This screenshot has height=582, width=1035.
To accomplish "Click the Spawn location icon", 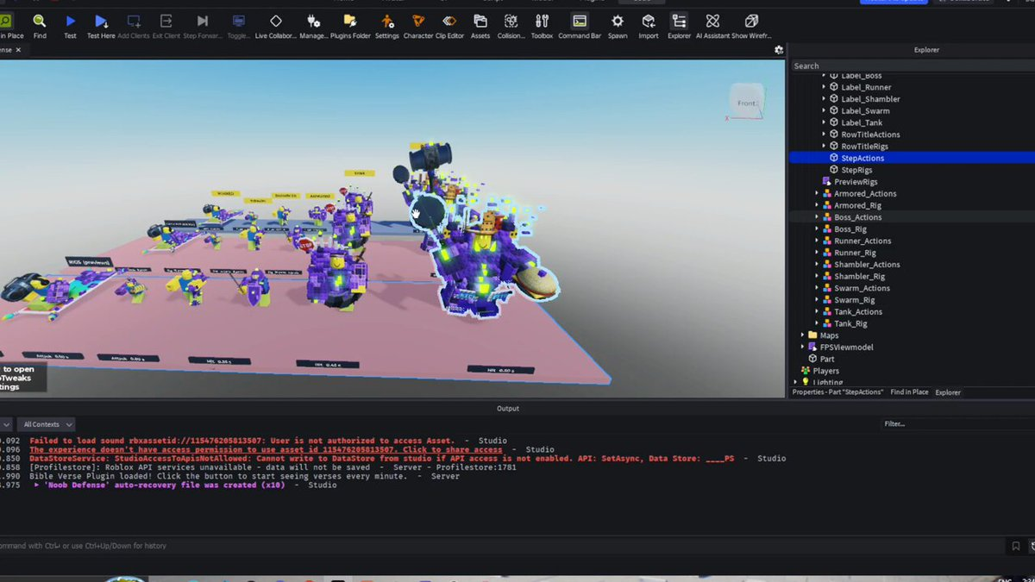I will point(618,21).
